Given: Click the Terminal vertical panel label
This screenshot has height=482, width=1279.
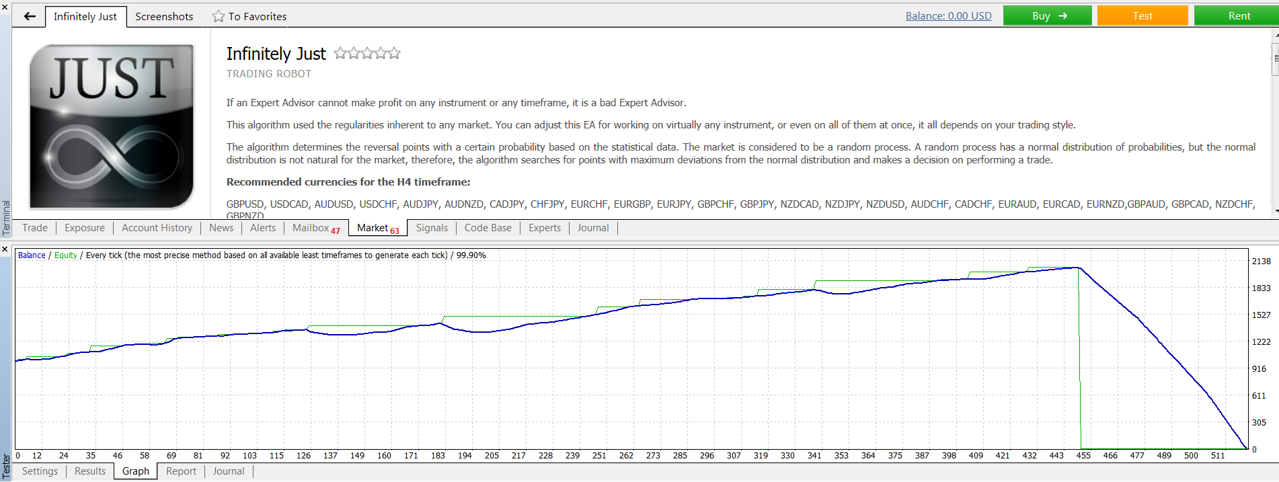Looking at the screenshot, I should [x=6, y=218].
